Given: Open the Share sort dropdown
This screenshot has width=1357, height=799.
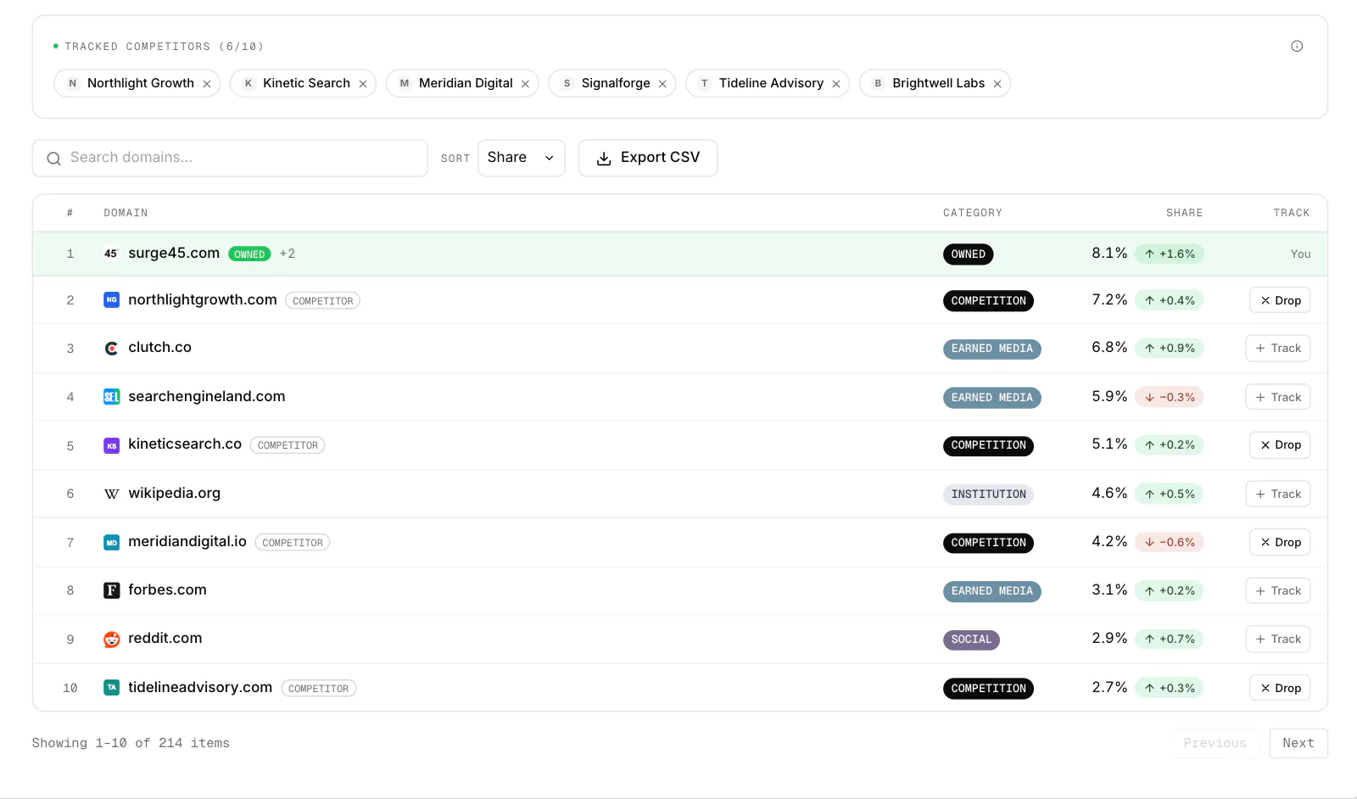Looking at the screenshot, I should click(x=521, y=158).
